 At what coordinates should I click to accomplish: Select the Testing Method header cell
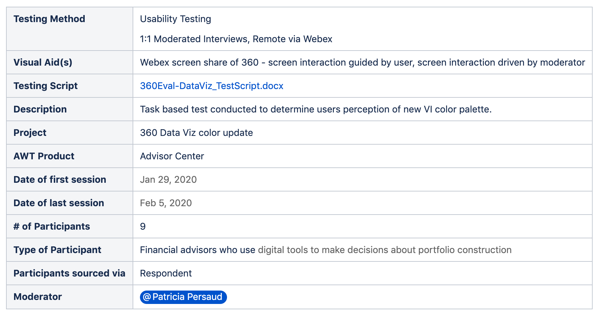point(70,29)
